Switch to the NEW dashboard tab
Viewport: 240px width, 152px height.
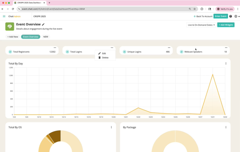[x=46, y=37]
